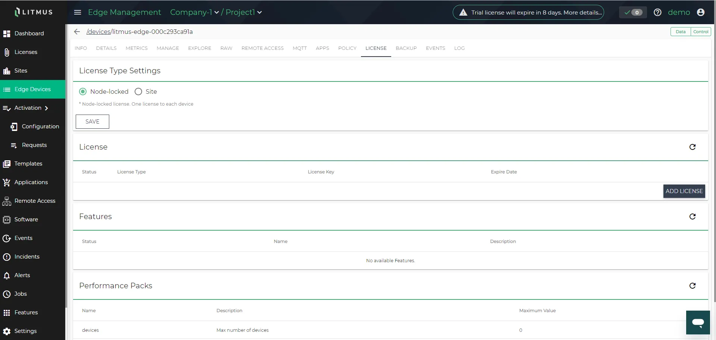The image size is (716, 340).
Task: Refresh the Features section
Action: 693,216
